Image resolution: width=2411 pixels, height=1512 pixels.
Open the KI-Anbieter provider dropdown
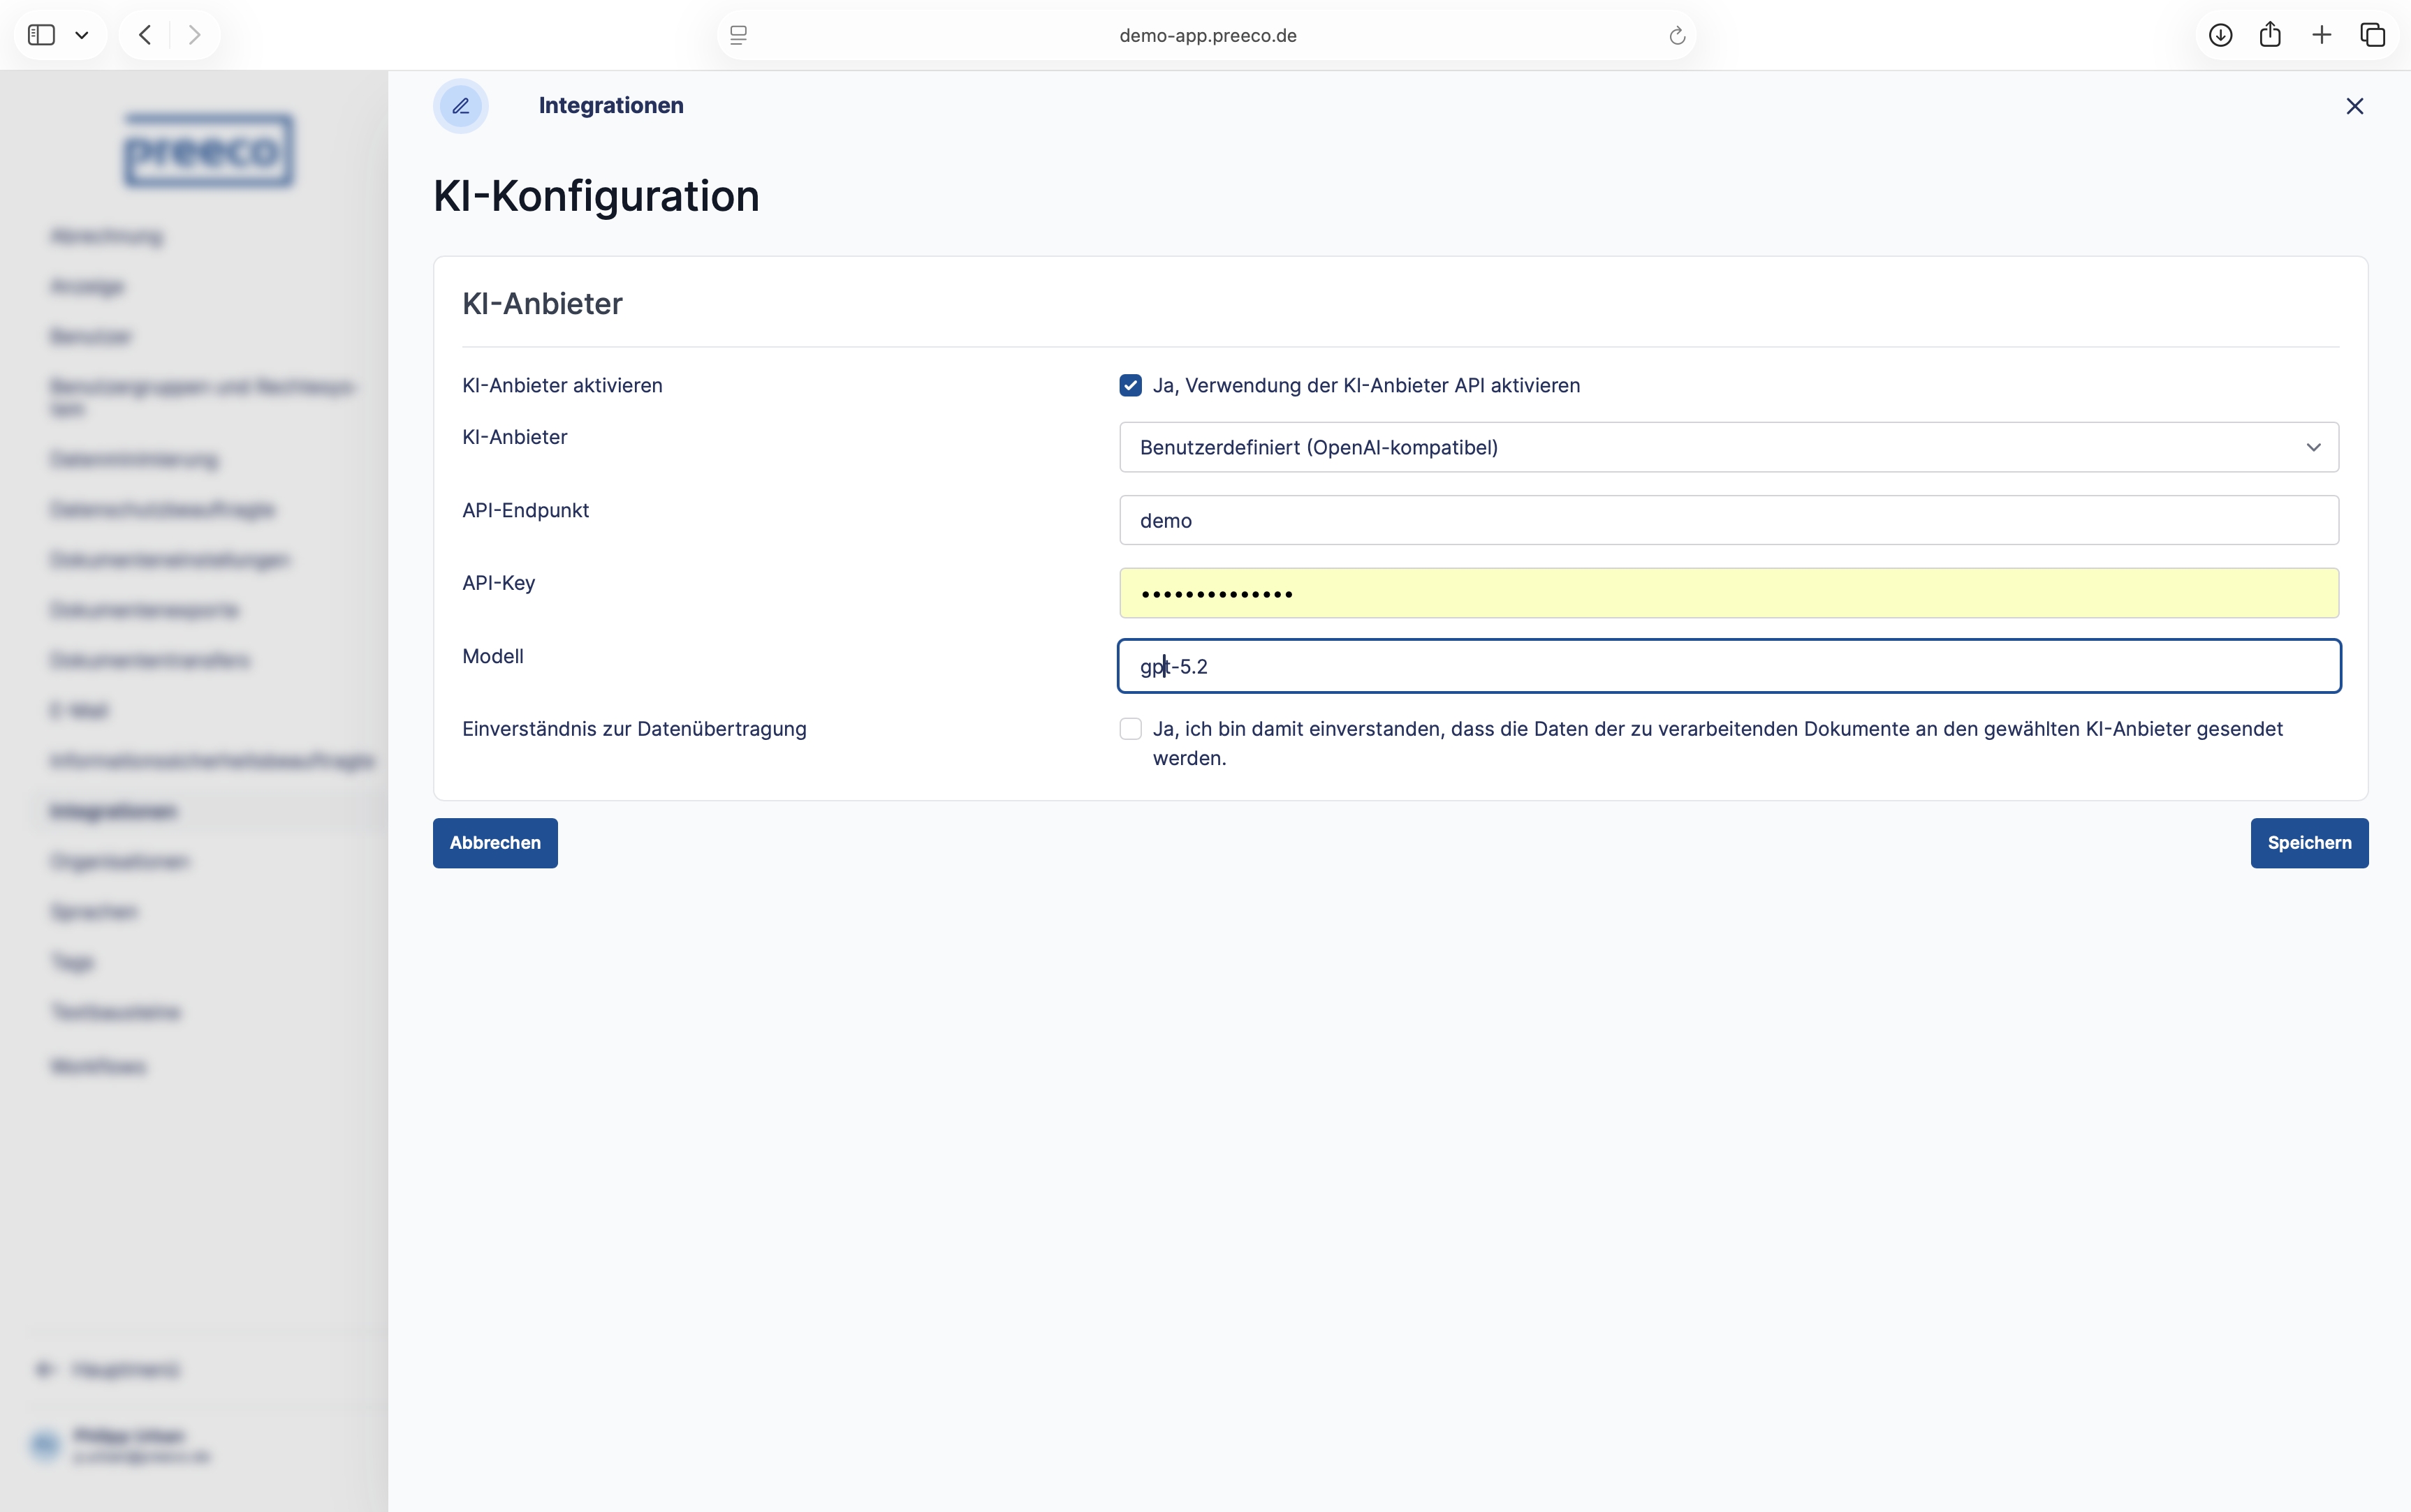coord(1728,447)
